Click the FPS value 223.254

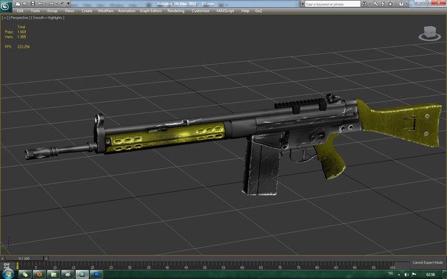click(x=23, y=47)
